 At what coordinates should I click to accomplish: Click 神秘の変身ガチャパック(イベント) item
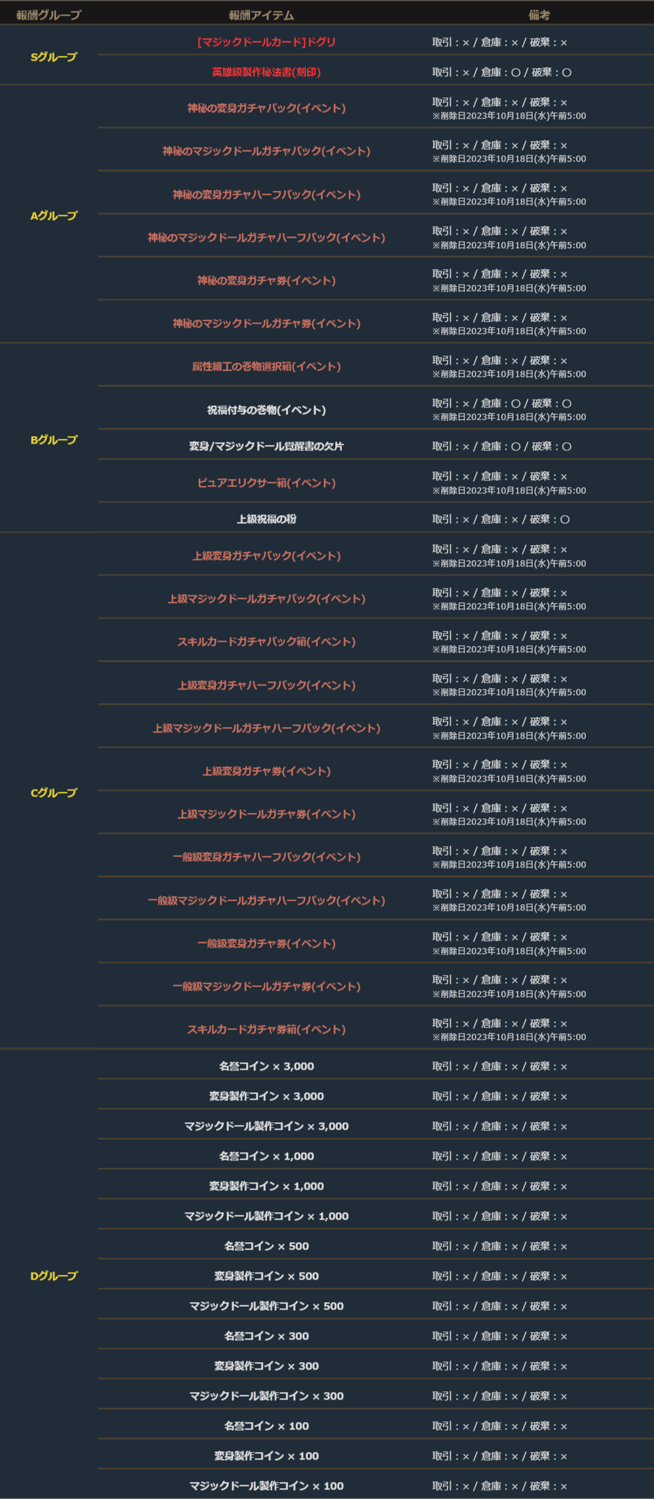266,108
